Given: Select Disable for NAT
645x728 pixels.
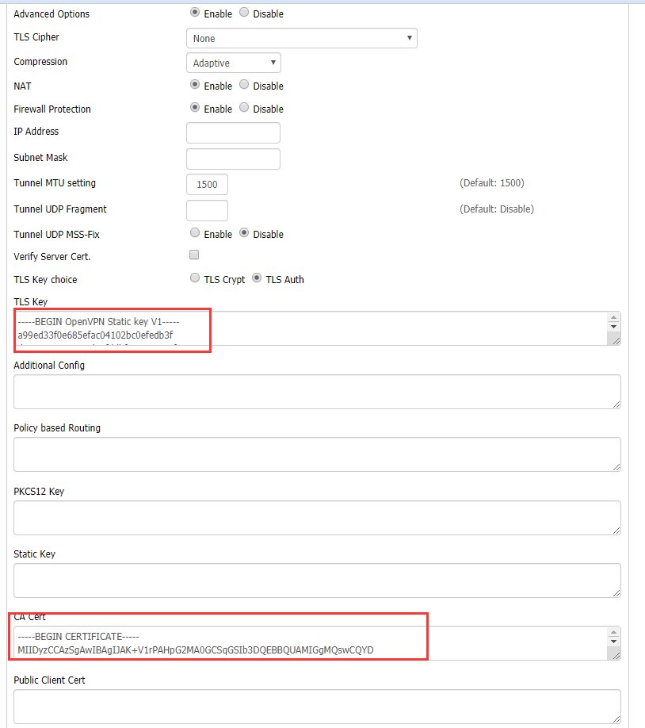Looking at the screenshot, I should [x=244, y=85].
